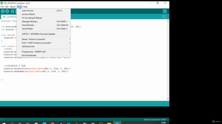Open the tab options dropdown arrow
222x124 pixels.
164,17
